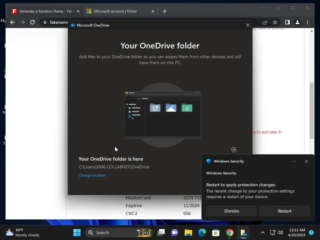320x240 pixels.
Task: Click the web page vertical scrollbar thumb
Action: coord(312,111)
